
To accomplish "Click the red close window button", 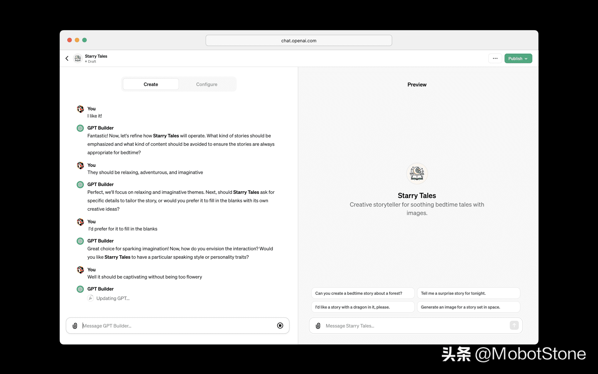I will (70, 40).
